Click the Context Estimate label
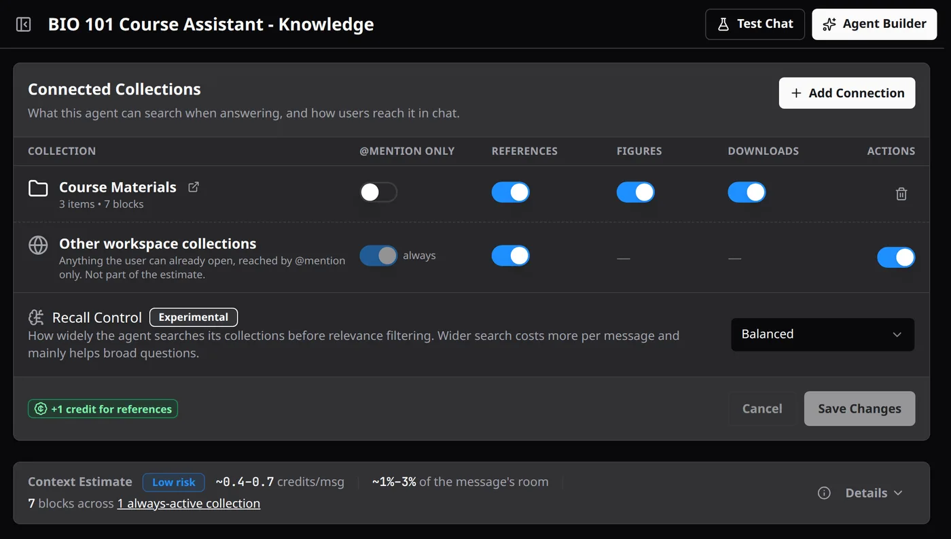Image resolution: width=951 pixels, height=539 pixels. tap(80, 482)
